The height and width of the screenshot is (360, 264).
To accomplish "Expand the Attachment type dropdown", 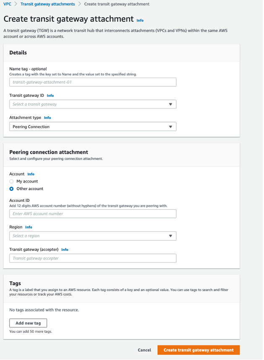I will click(93, 126).
